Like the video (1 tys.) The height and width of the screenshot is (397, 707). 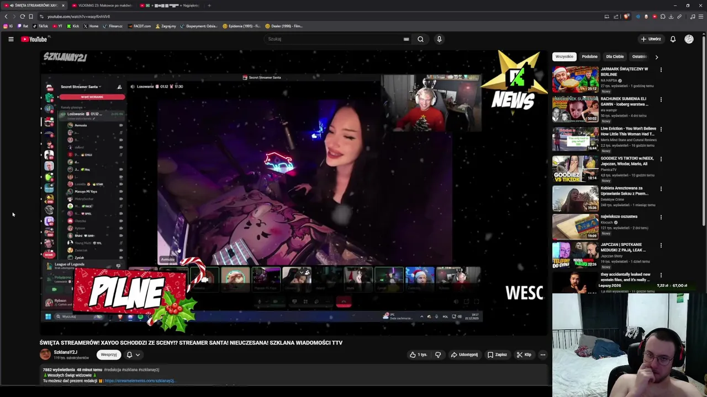418,355
